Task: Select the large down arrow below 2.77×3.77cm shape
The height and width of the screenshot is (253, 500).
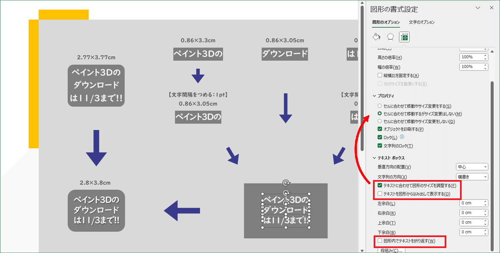Action: 96,148
